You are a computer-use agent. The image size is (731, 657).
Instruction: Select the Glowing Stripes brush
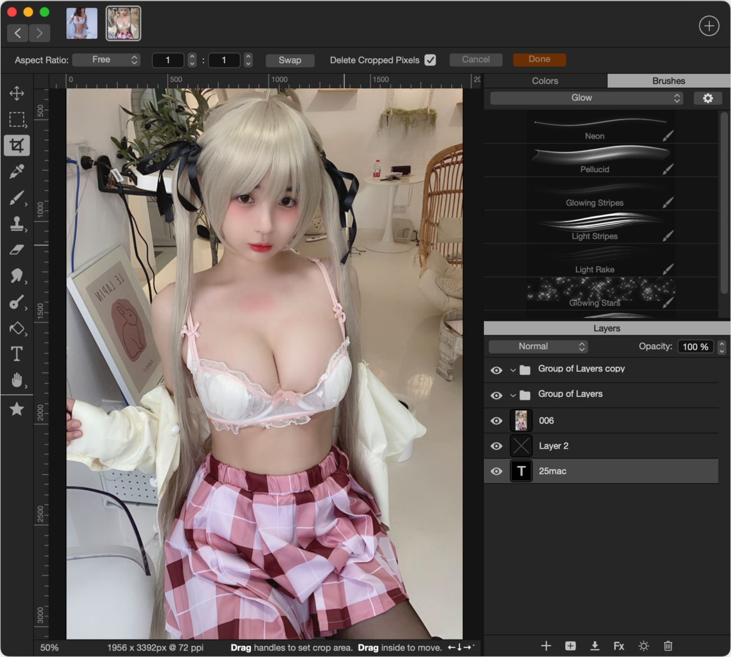tap(601, 194)
